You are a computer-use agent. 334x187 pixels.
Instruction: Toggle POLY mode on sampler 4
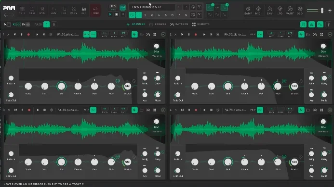pos(253,110)
